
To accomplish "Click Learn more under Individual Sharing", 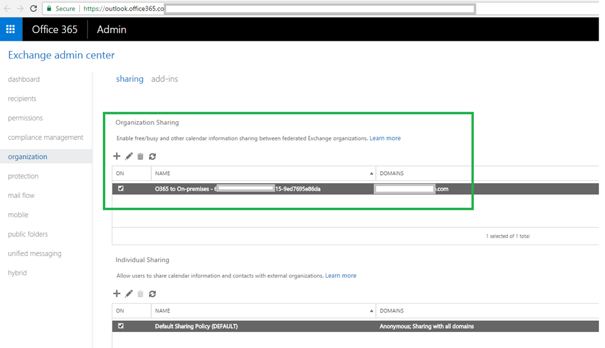I will point(341,275).
